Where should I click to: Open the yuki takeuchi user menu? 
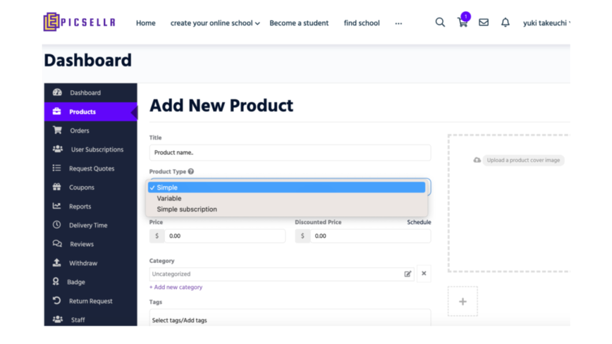(x=546, y=23)
